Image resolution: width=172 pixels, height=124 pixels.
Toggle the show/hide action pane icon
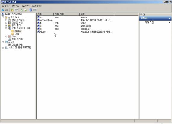pyautogui.click(x=35, y=10)
